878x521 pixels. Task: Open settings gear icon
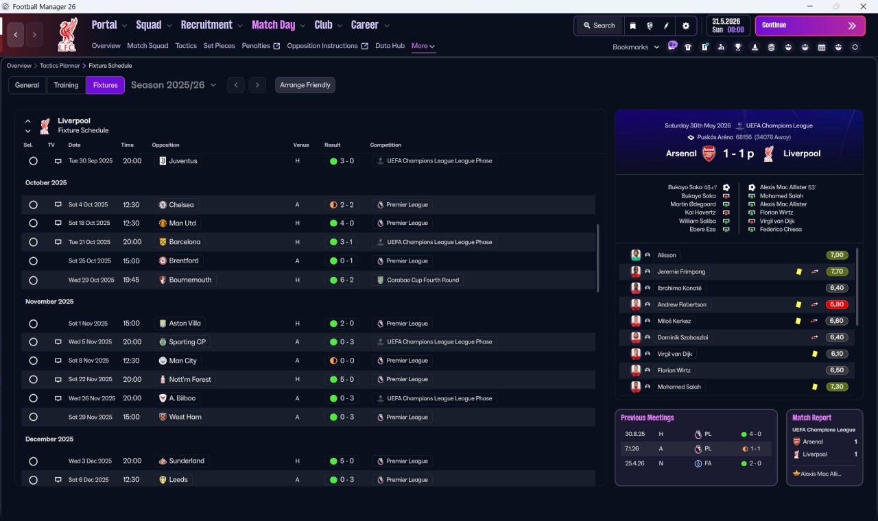coord(685,25)
